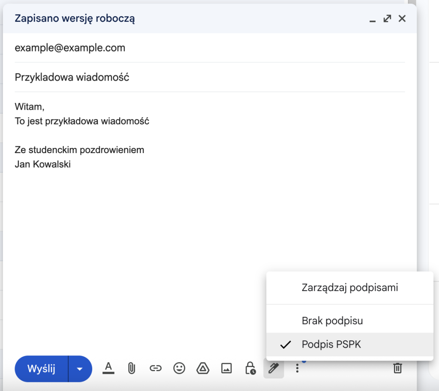Click the line 'Ze studenckim pozdrowieniem'
This screenshot has height=391, width=439.
point(79,150)
